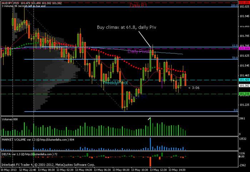Click the -2362 delta scale value
This screenshot has height=172, width=250.
pyautogui.click(x=242, y=165)
